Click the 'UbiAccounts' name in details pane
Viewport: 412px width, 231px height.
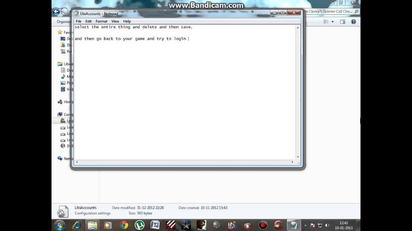click(86, 208)
